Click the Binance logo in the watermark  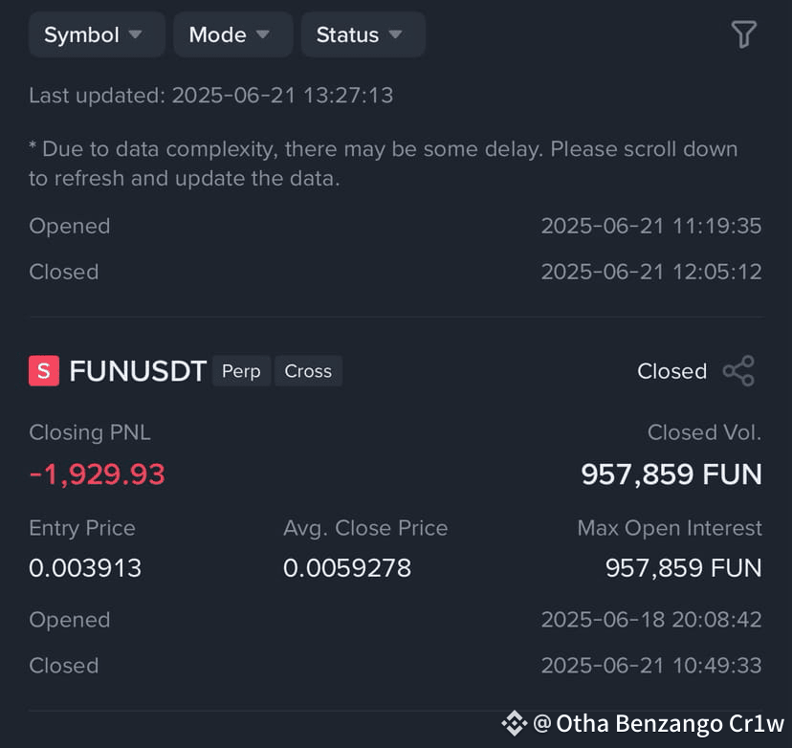(x=515, y=723)
